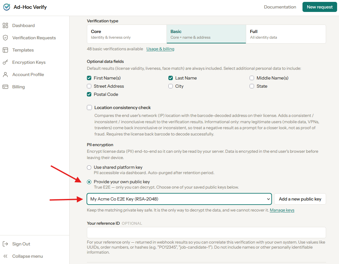Image resolution: width=339 pixels, height=264 pixels.
Task: Click the New request button
Action: click(319, 7)
